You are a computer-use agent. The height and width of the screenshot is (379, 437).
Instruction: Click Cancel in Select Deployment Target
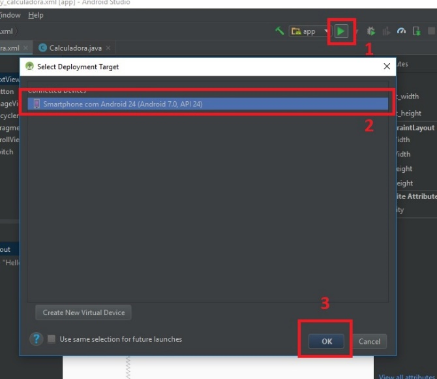(x=369, y=341)
